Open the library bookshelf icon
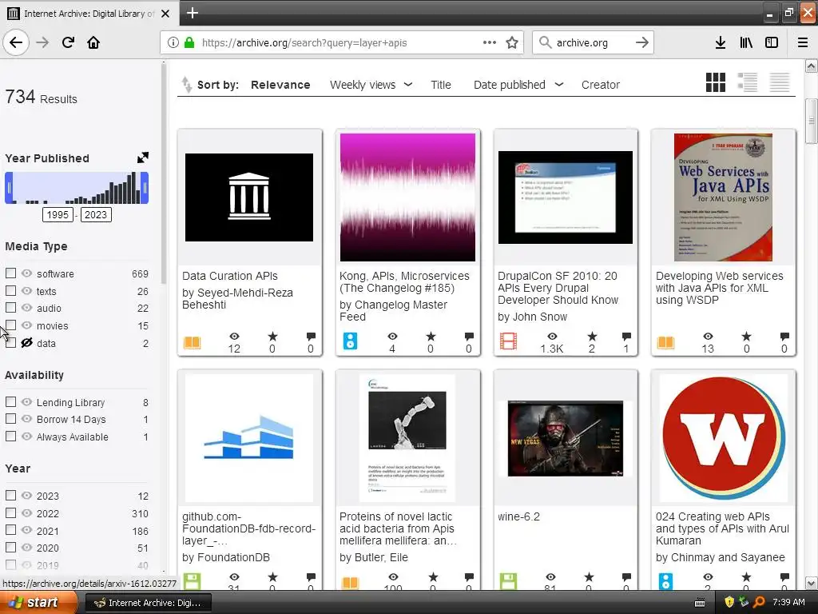The image size is (818, 614). (x=746, y=42)
